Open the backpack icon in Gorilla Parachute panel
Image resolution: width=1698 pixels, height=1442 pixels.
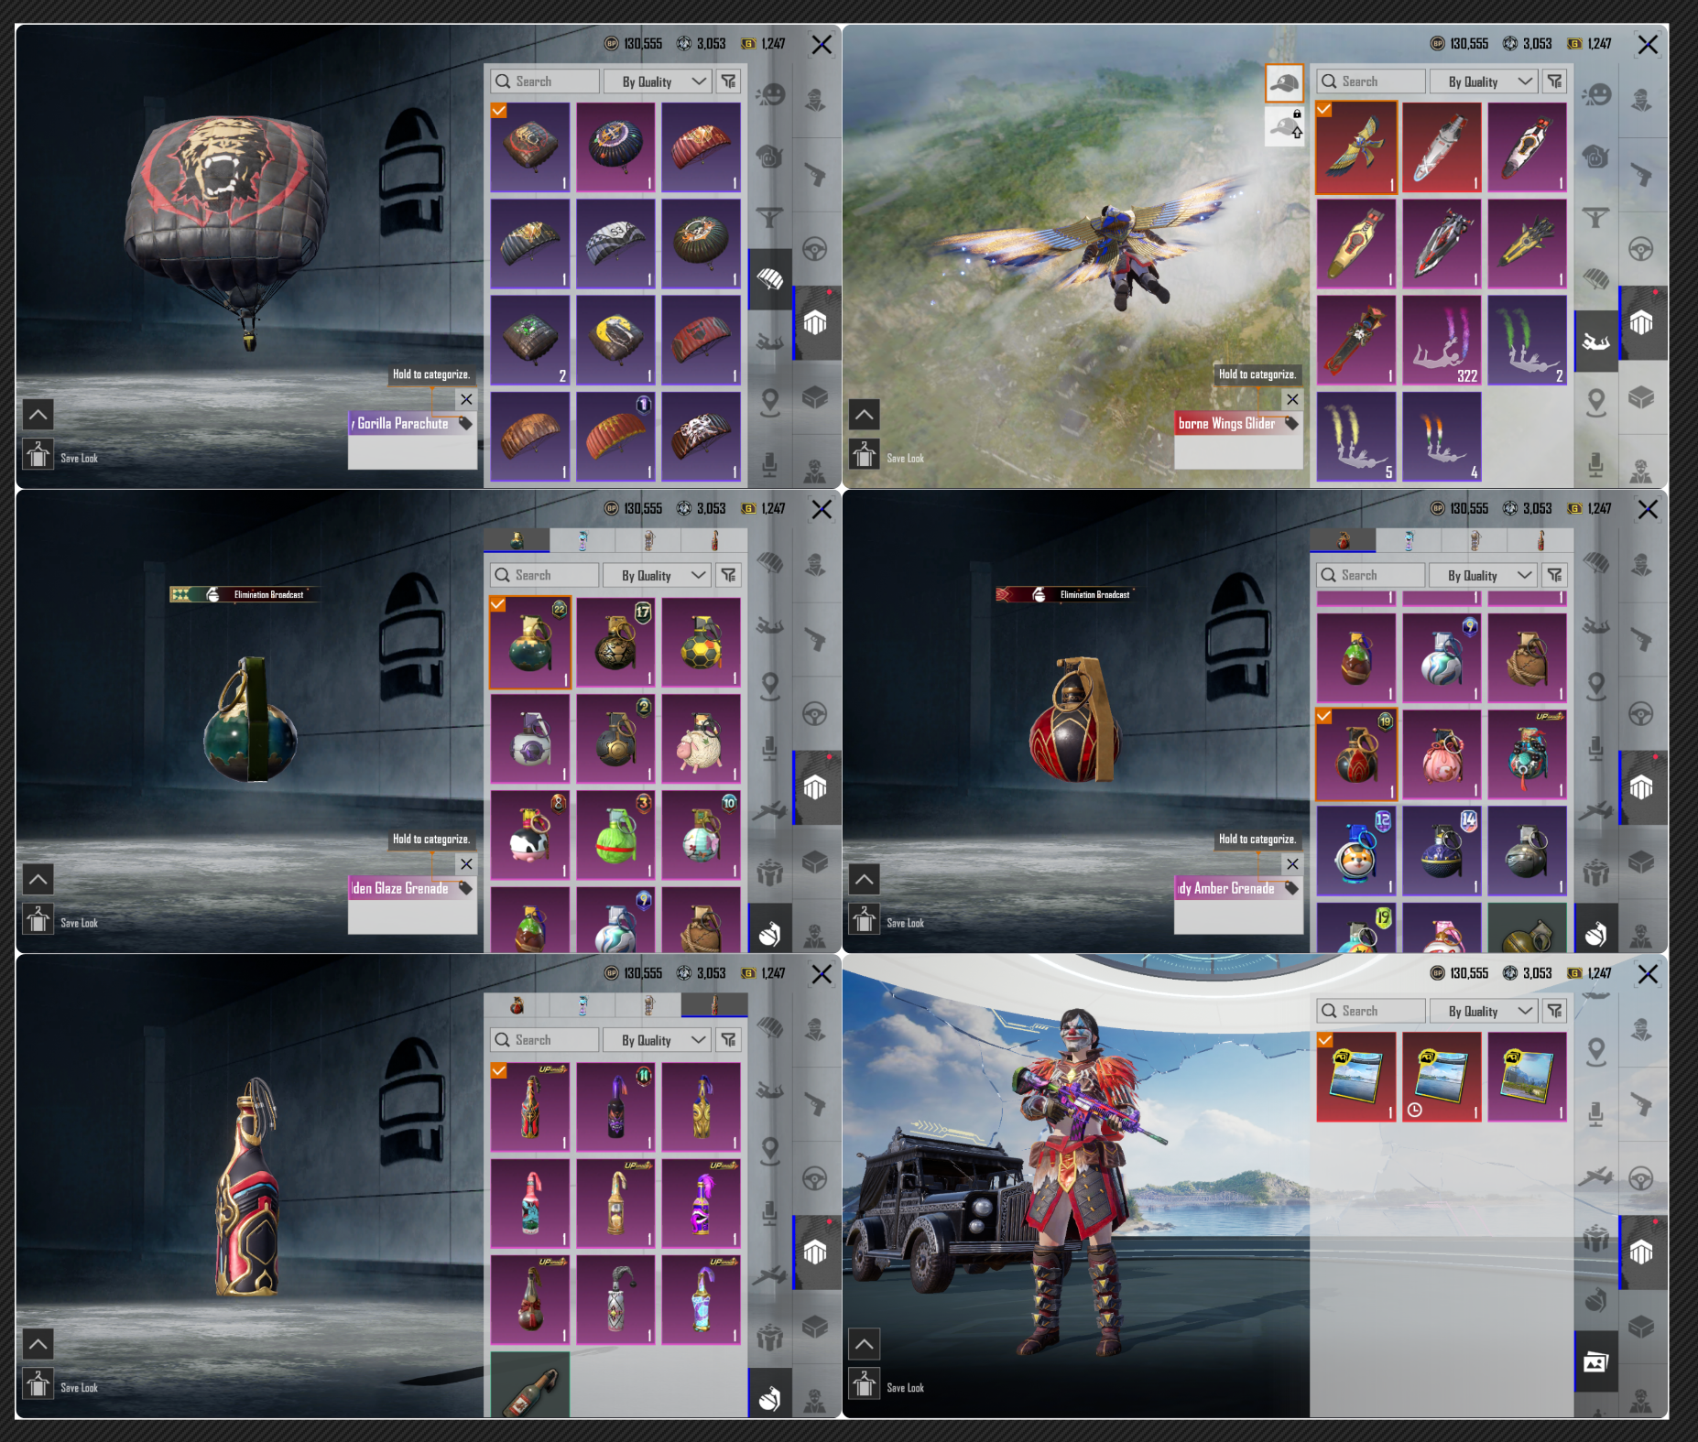tap(770, 157)
